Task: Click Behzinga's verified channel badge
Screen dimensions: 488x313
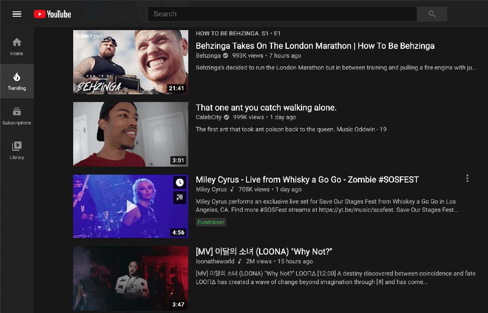Action: (225, 56)
